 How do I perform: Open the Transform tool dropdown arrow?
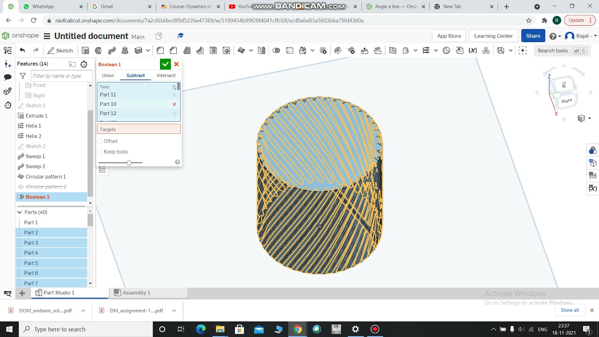point(313,51)
